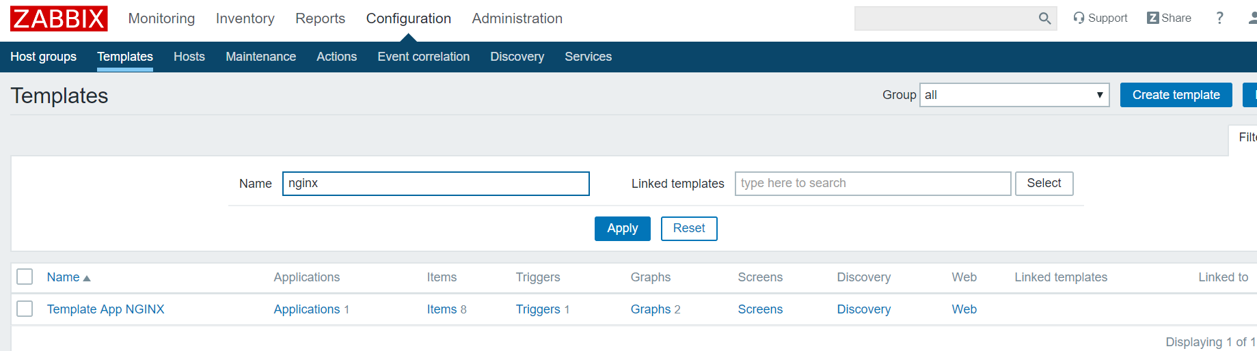1257x351 pixels.
Task: Open the Zabbix Share link
Action: click(x=1169, y=18)
